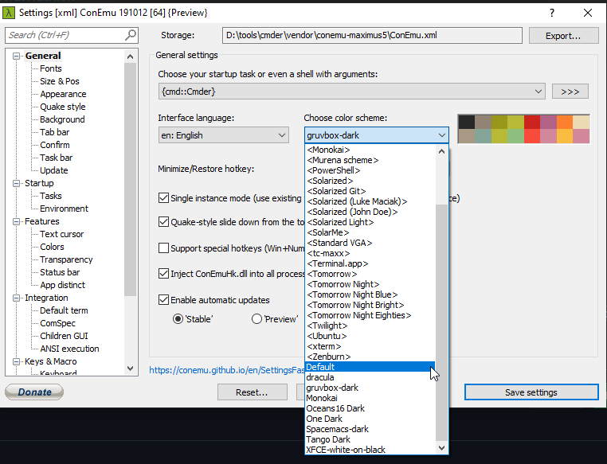
Task: Collapse the Integration tree node
Action: coord(16,298)
